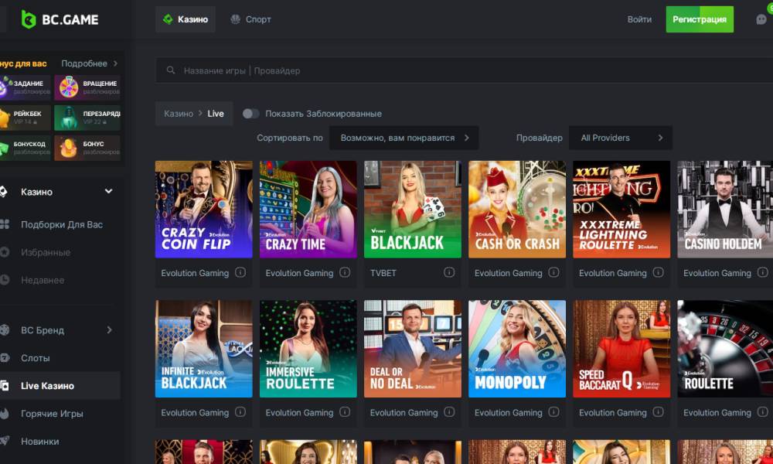Show info for Immersive Roulette
The width and height of the screenshot is (773, 464).
pyautogui.click(x=345, y=411)
